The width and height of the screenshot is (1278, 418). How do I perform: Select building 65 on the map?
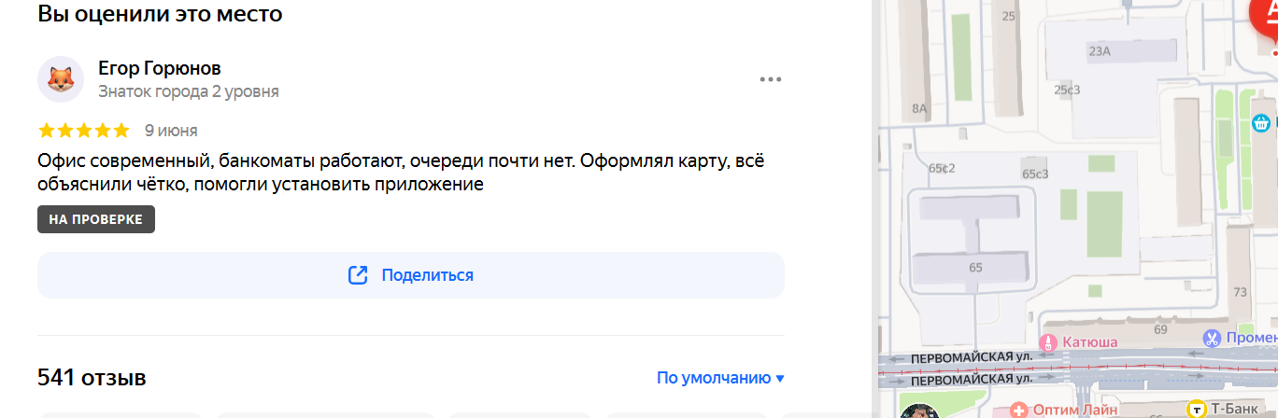pos(976,268)
